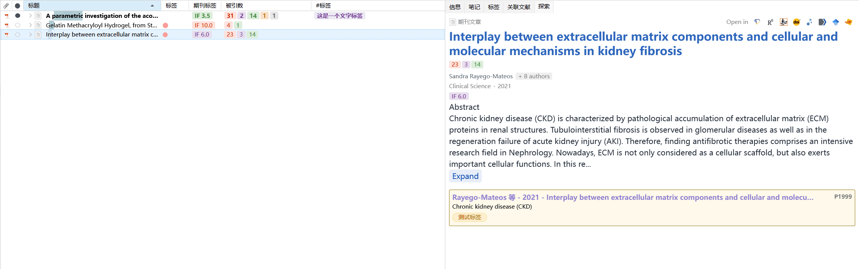Show more via + 8 authors
The height and width of the screenshot is (269, 859).
[534, 76]
